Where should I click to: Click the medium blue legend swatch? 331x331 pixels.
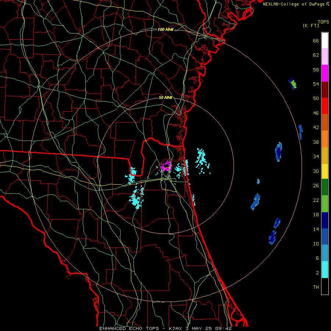(325, 236)
